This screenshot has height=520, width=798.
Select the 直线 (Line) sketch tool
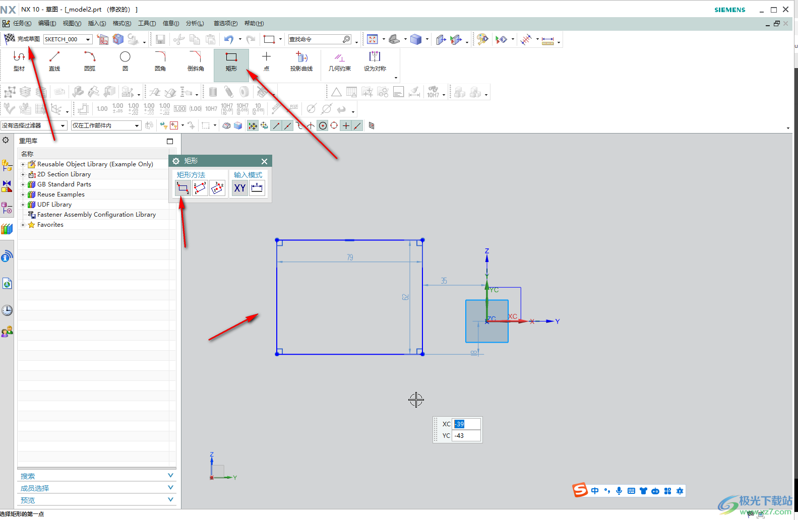click(54, 61)
